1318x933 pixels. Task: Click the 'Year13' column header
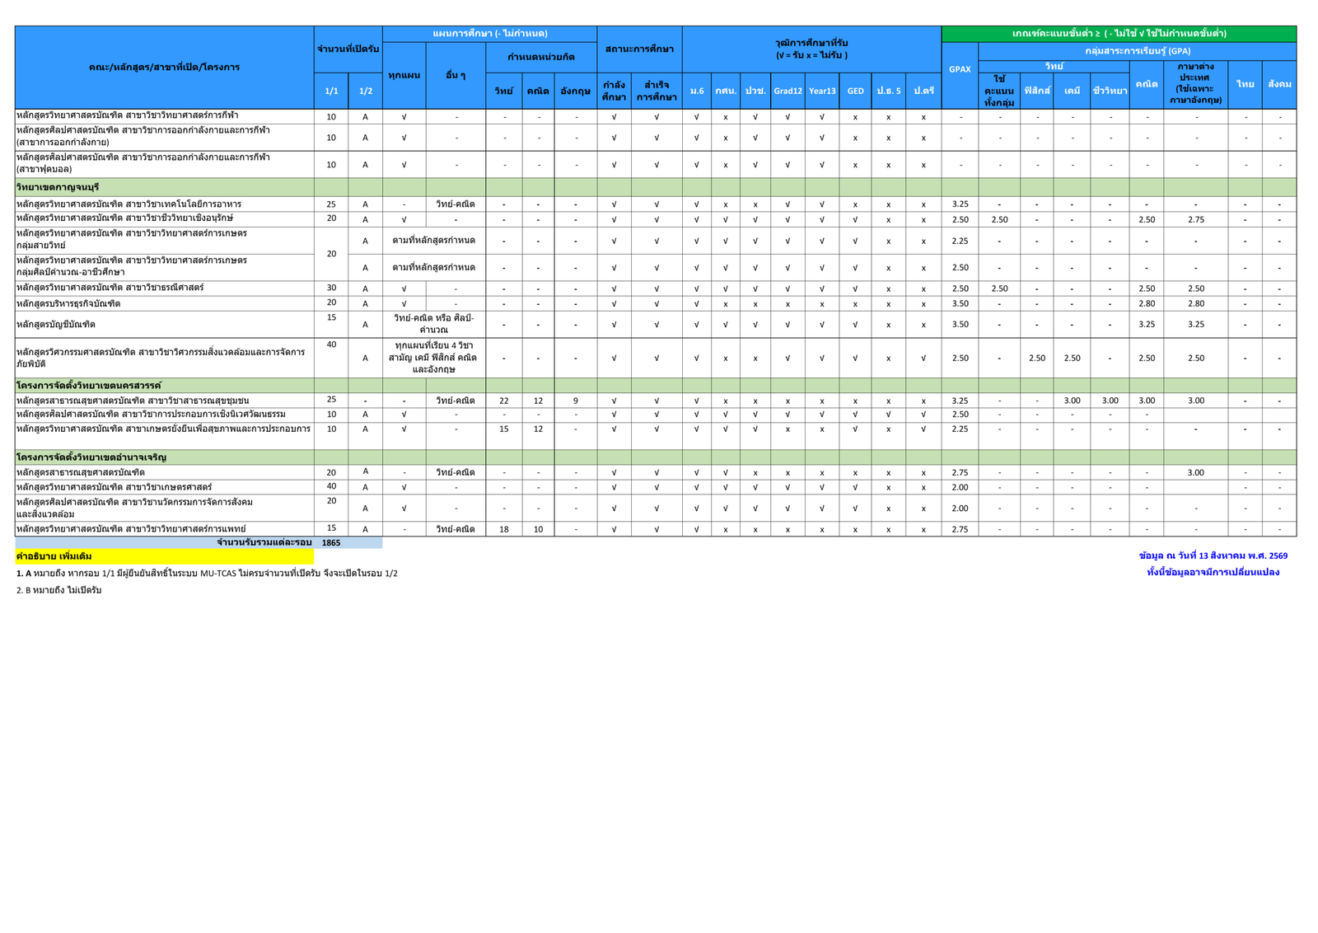click(822, 91)
